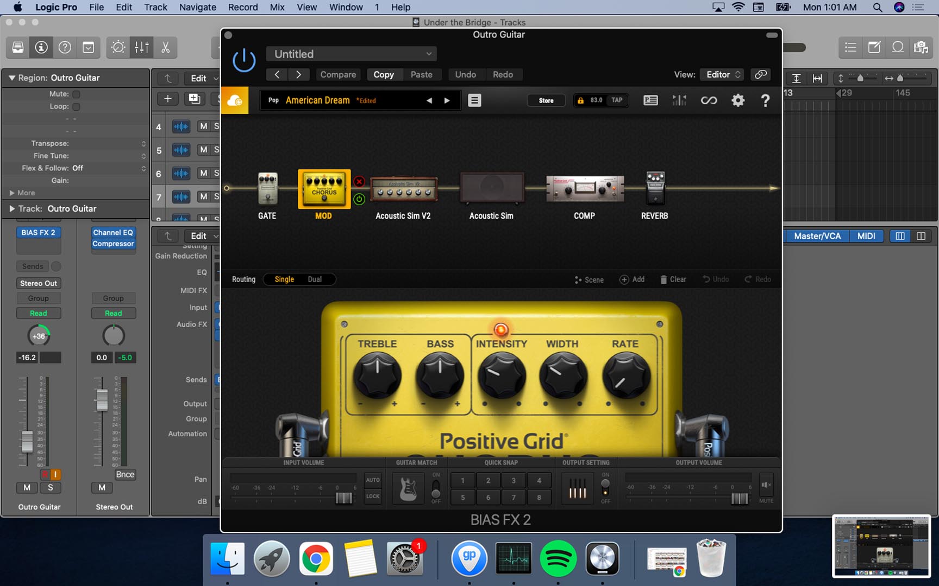
Task: Open the help question mark icon
Action: [765, 100]
